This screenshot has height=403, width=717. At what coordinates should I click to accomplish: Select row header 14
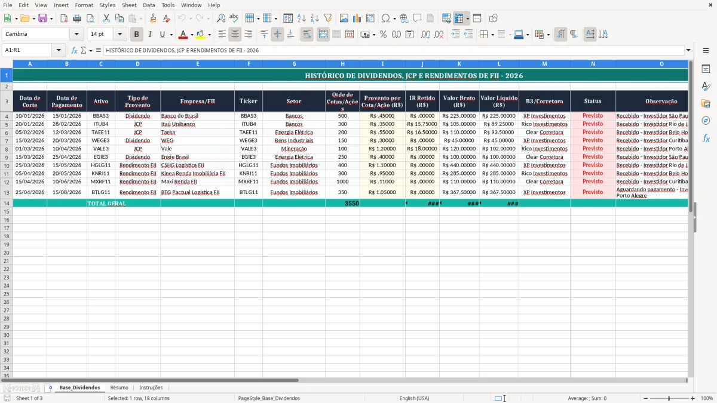tap(7, 204)
